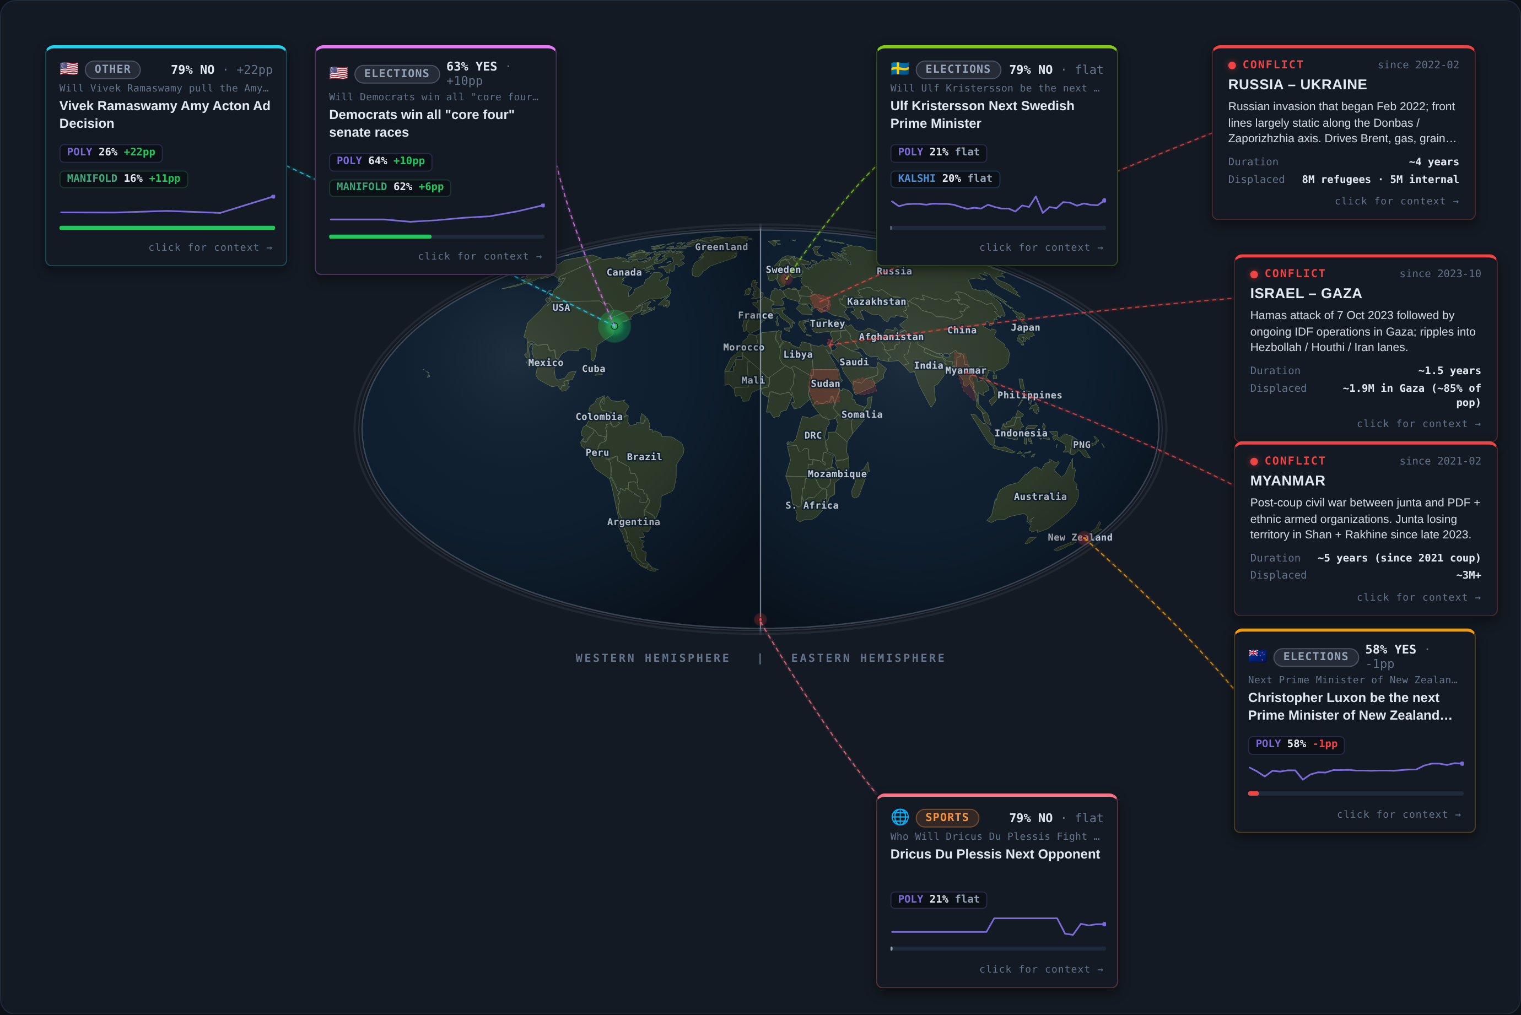Click the globe icon on Dricus Du Plessis card
1521x1015 pixels.
click(900, 817)
